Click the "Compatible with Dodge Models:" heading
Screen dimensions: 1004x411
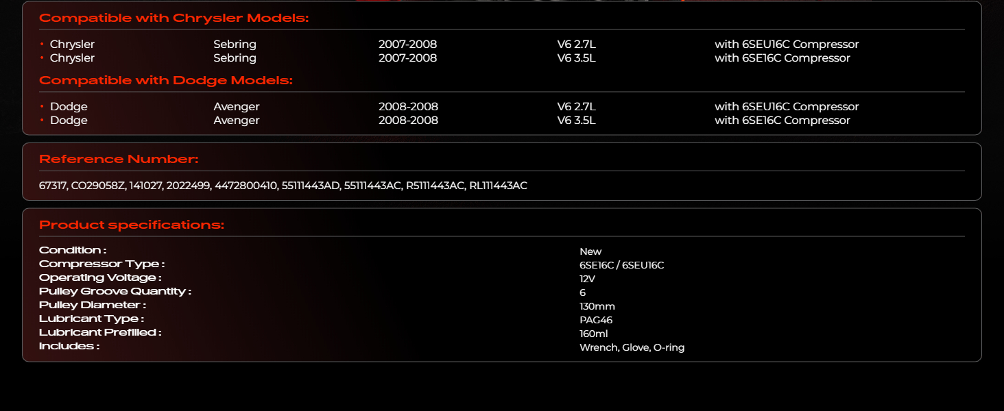coord(166,81)
